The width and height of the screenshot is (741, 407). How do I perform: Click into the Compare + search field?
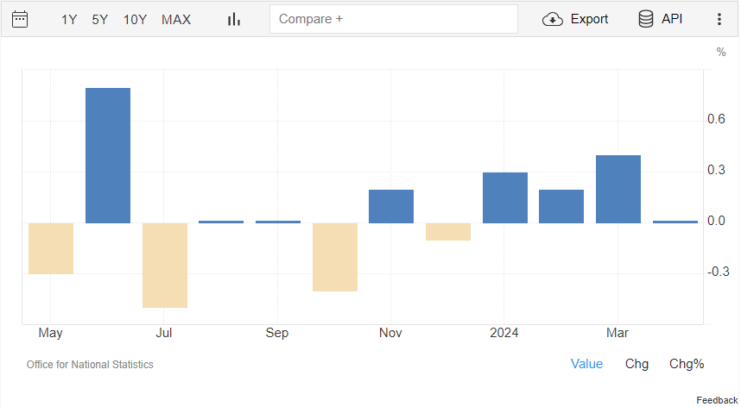pyautogui.click(x=393, y=19)
